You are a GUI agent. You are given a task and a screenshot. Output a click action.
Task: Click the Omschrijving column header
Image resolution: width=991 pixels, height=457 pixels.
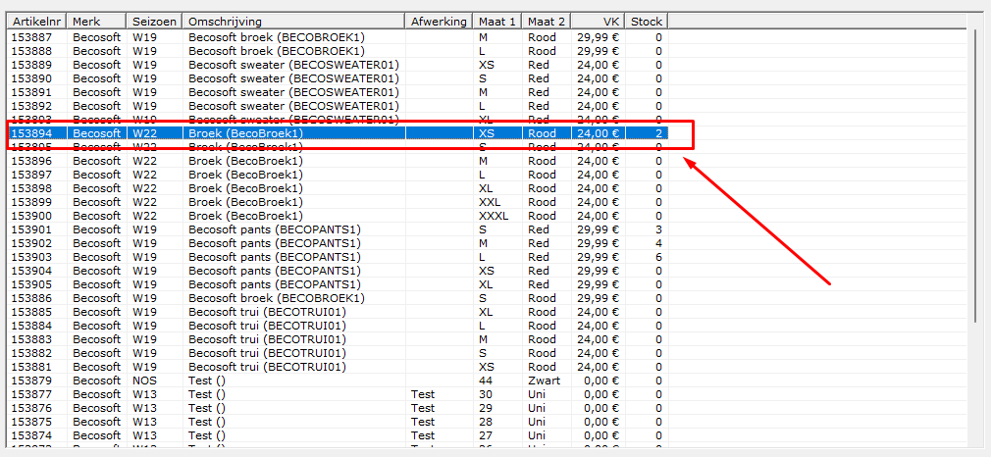click(x=294, y=23)
